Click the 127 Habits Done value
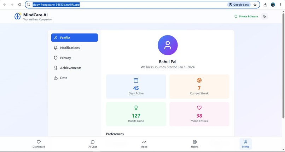The width and height of the screenshot is (285, 152). click(136, 116)
